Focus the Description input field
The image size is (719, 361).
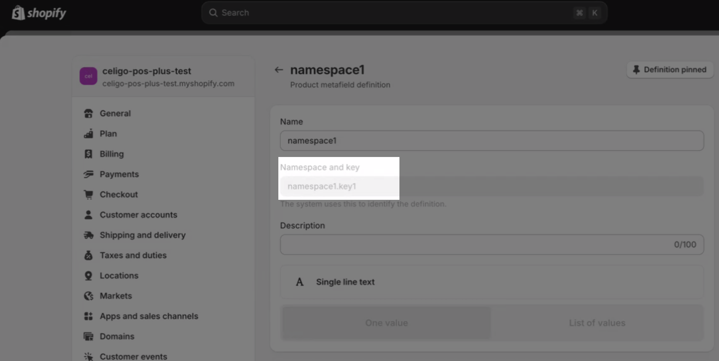pos(492,244)
